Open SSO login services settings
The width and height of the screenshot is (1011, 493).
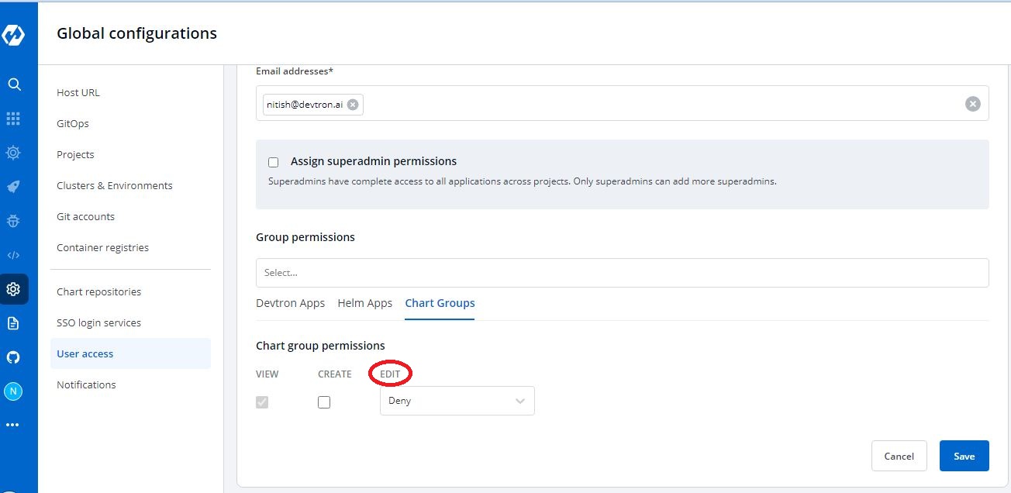(x=98, y=322)
